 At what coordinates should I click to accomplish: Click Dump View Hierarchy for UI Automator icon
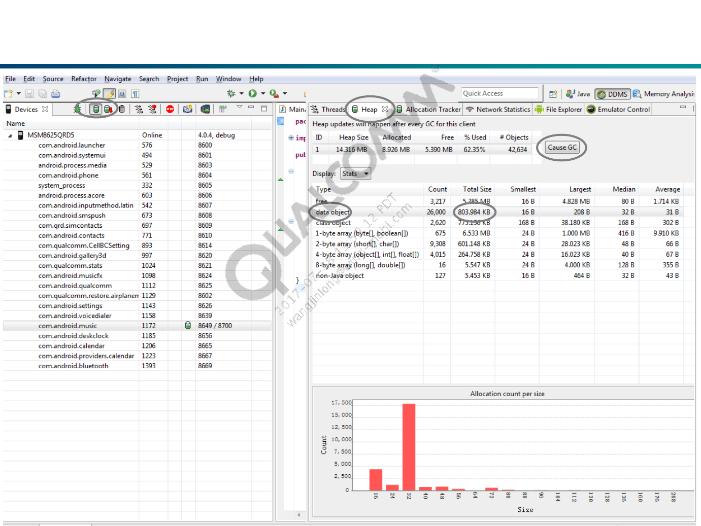pyautogui.click(x=205, y=109)
